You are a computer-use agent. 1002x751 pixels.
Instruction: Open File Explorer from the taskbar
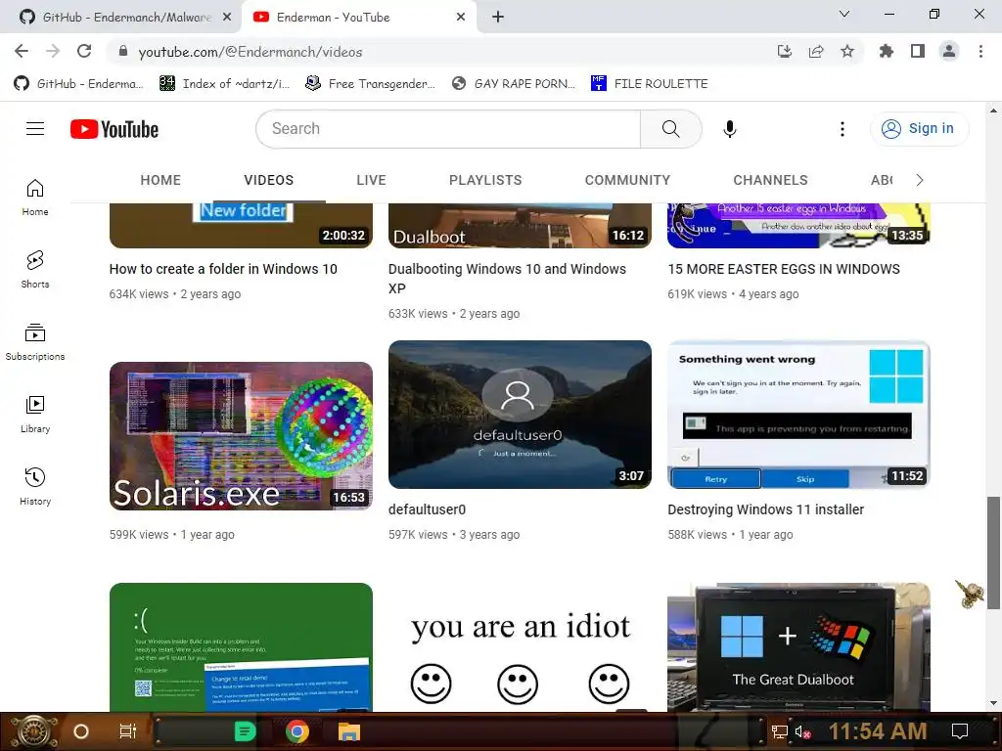click(349, 731)
